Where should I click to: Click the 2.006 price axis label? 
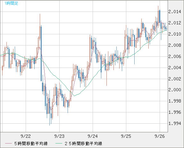point(175,56)
